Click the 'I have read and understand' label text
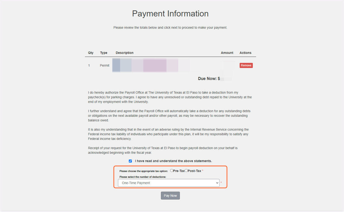The width and height of the screenshot is (344, 212). 173,161
